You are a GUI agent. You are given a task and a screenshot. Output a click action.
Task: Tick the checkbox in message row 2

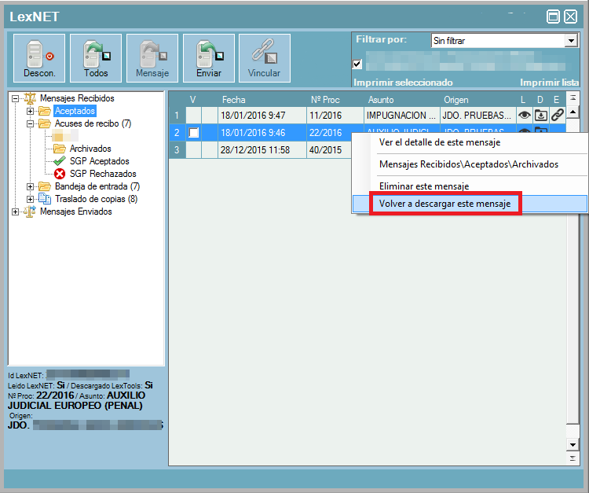pos(194,133)
